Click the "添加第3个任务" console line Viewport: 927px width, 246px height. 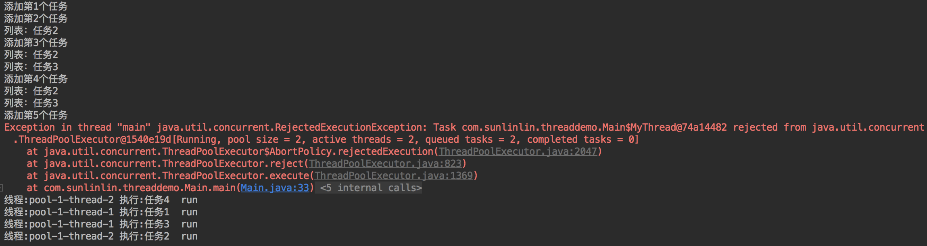(x=36, y=43)
